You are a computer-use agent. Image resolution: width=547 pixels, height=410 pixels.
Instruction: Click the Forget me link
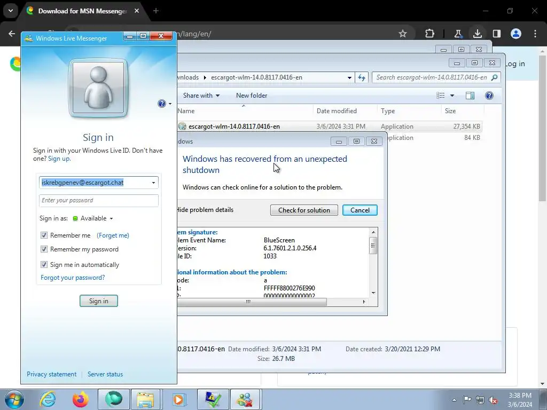click(113, 235)
